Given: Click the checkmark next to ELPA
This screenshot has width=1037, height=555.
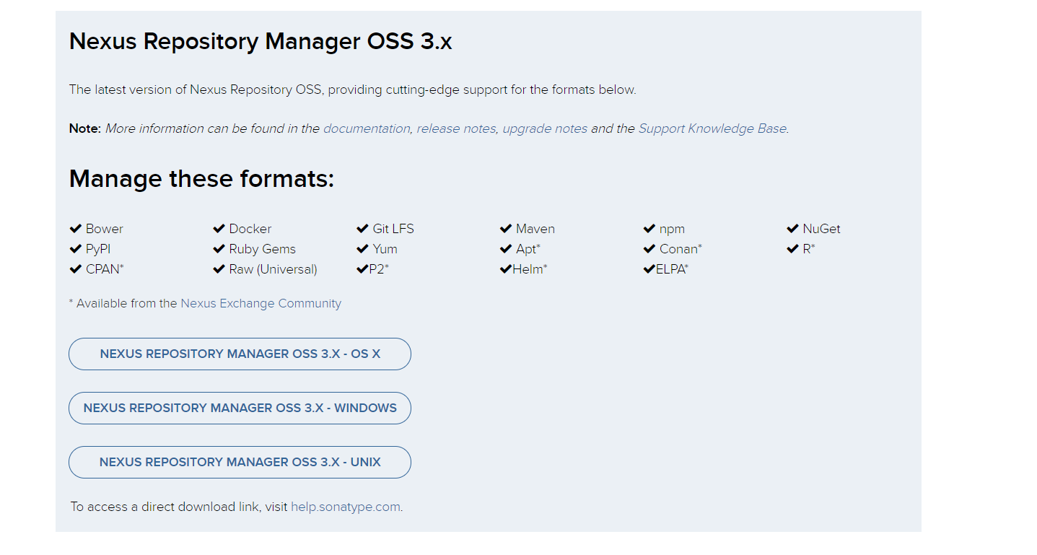Looking at the screenshot, I should pyautogui.click(x=649, y=269).
